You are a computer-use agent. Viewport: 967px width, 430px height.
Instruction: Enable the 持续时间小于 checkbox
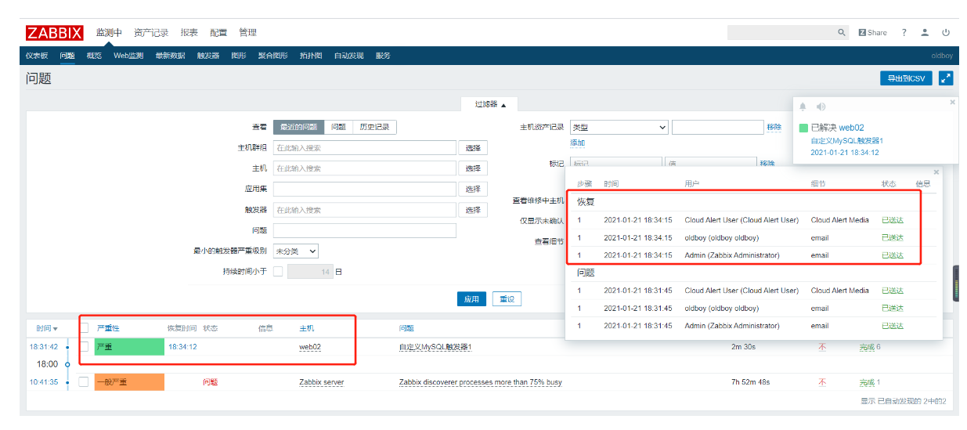(278, 272)
